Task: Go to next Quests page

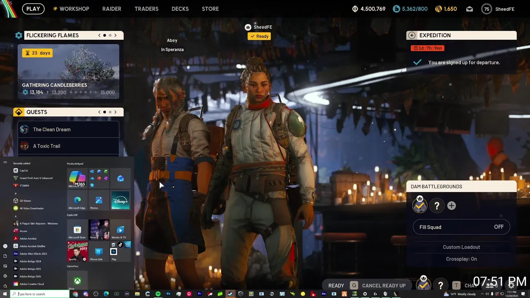Action: (x=116, y=112)
